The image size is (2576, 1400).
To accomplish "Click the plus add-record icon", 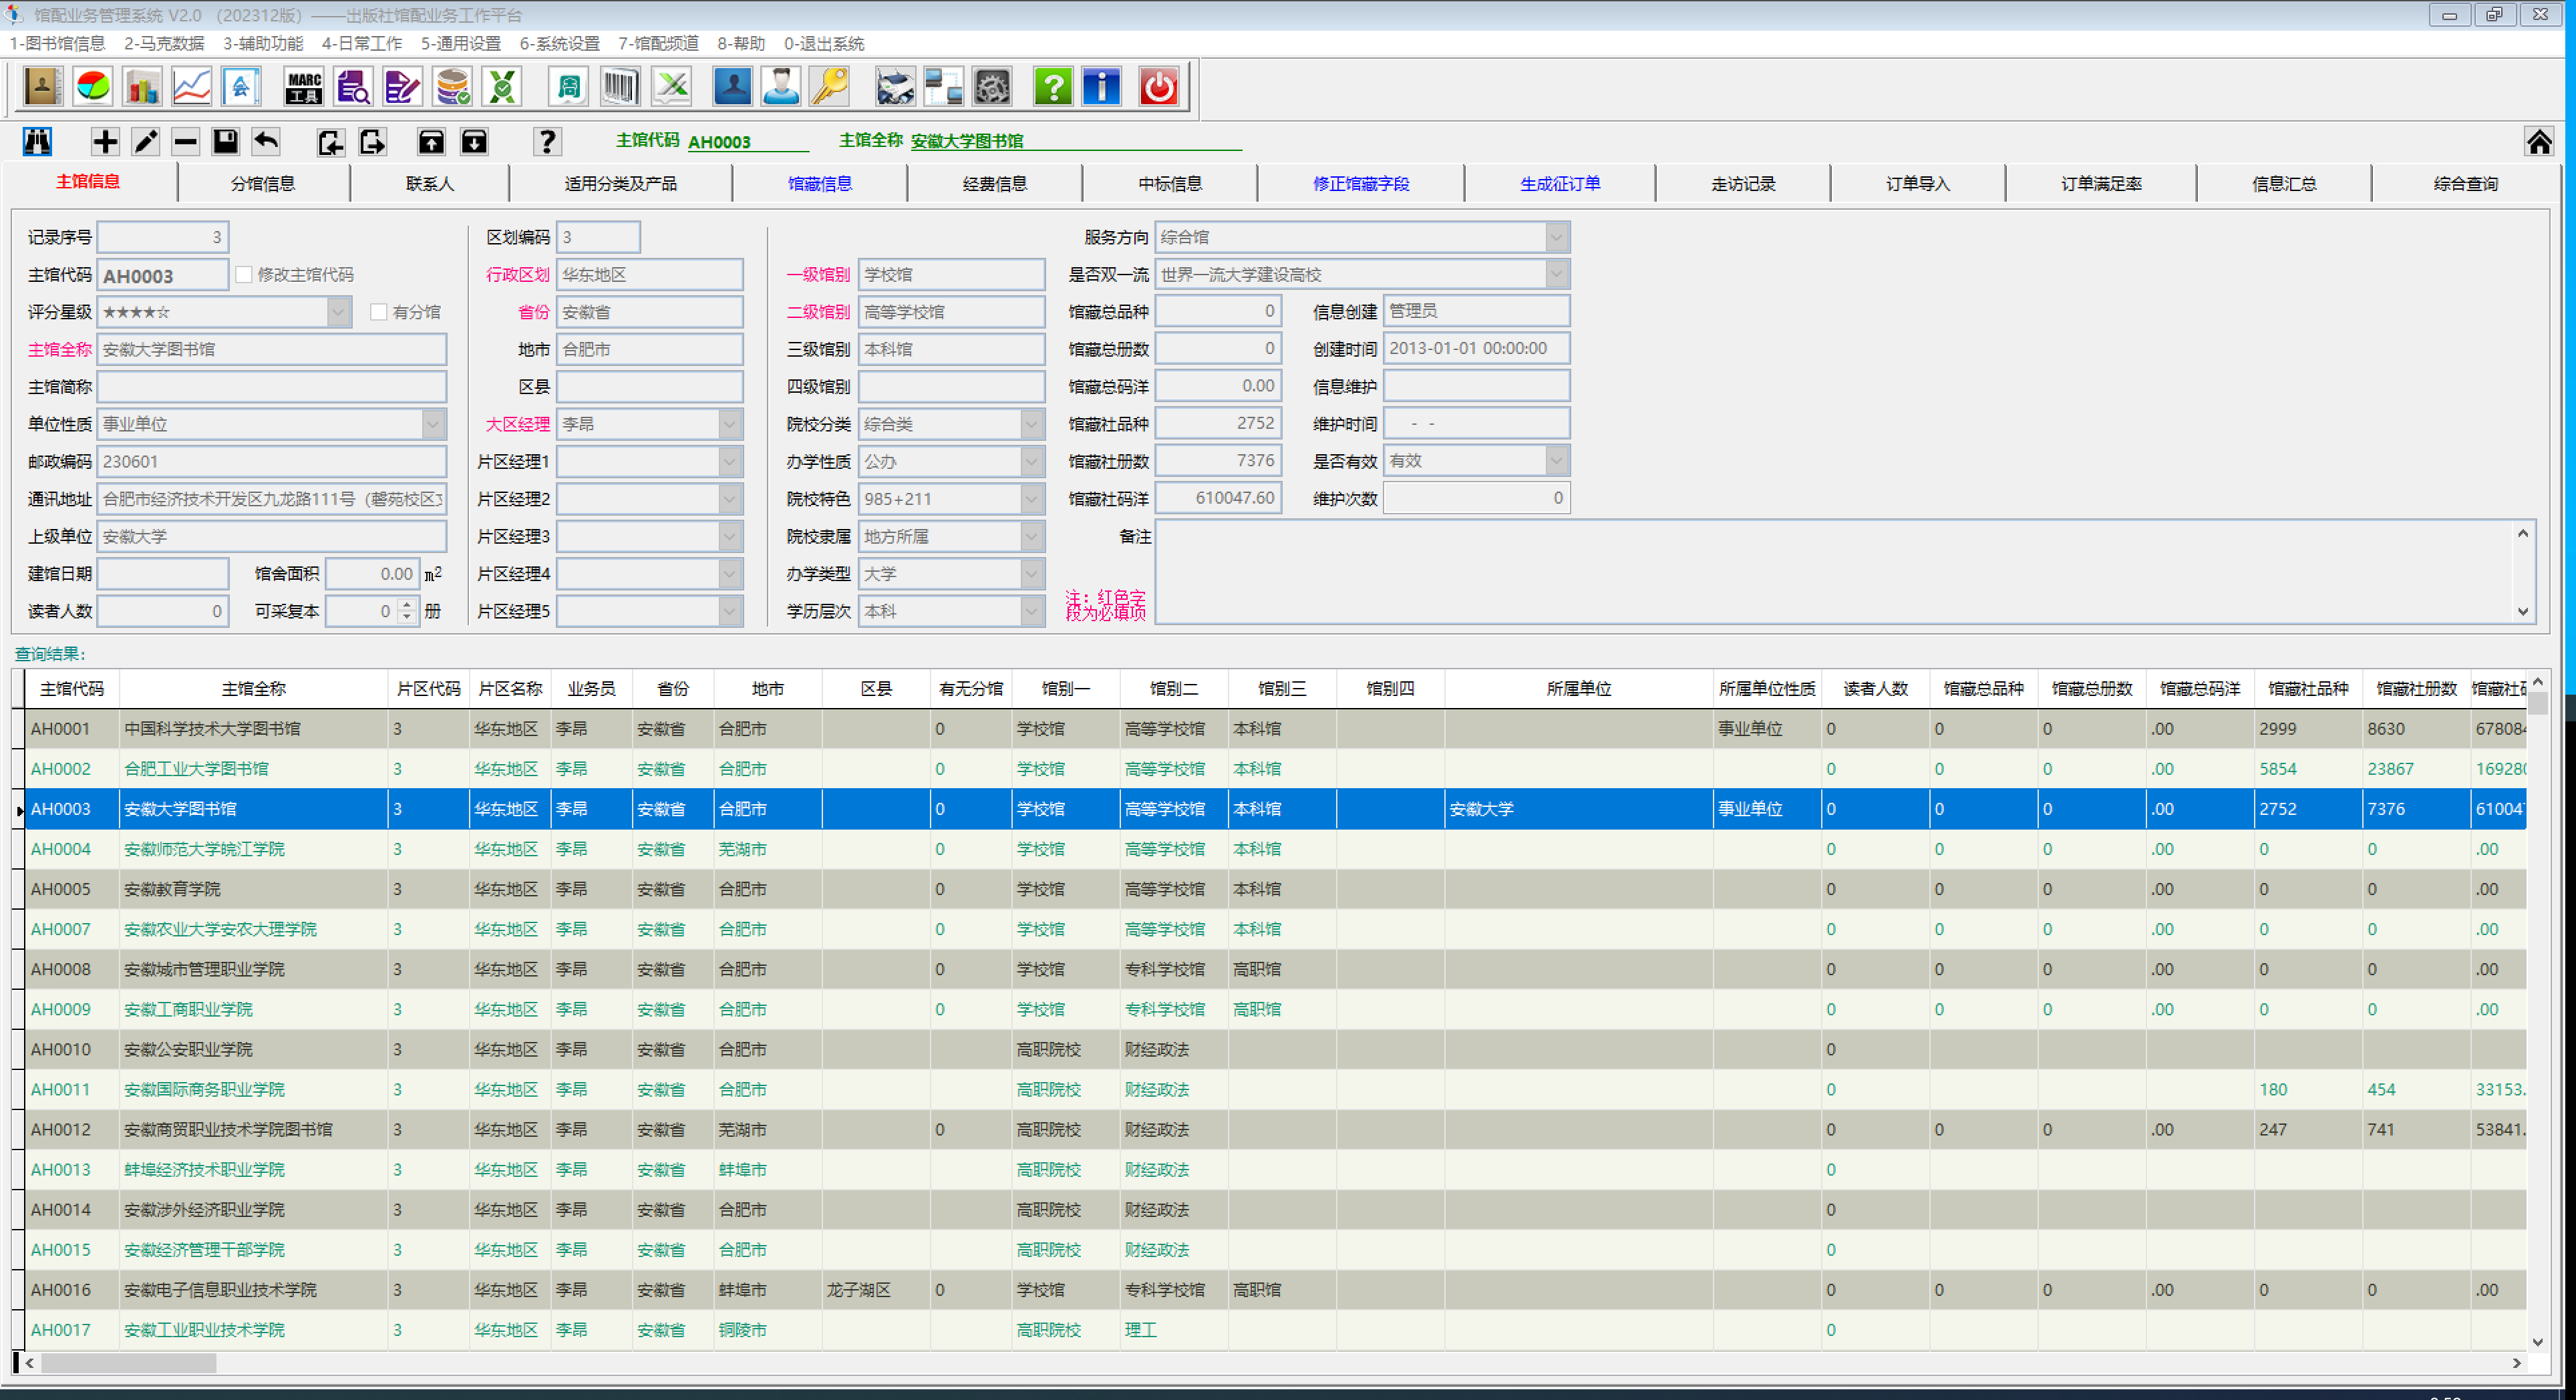I will [105, 141].
